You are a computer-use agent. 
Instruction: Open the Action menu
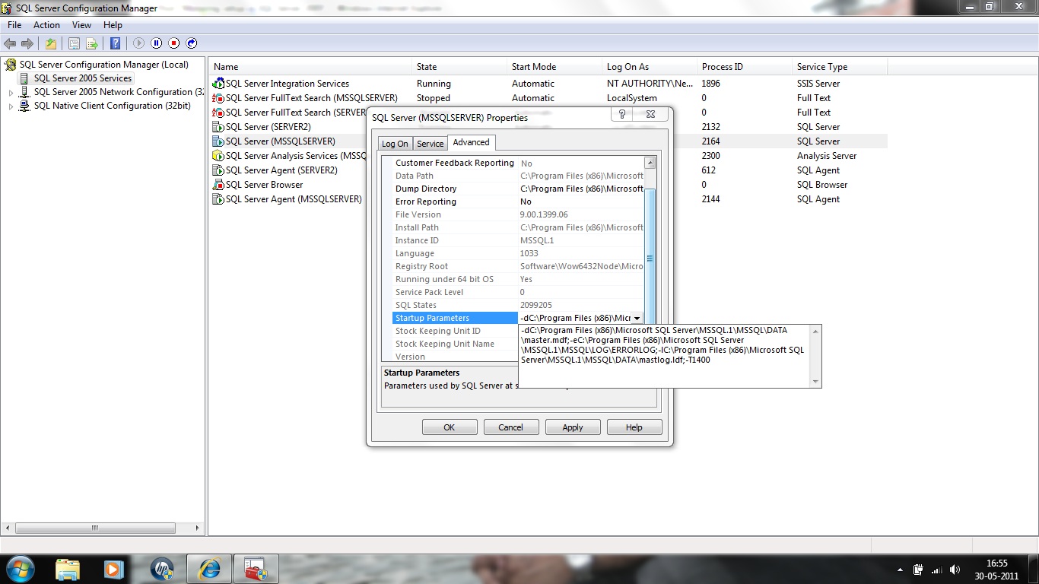(46, 24)
